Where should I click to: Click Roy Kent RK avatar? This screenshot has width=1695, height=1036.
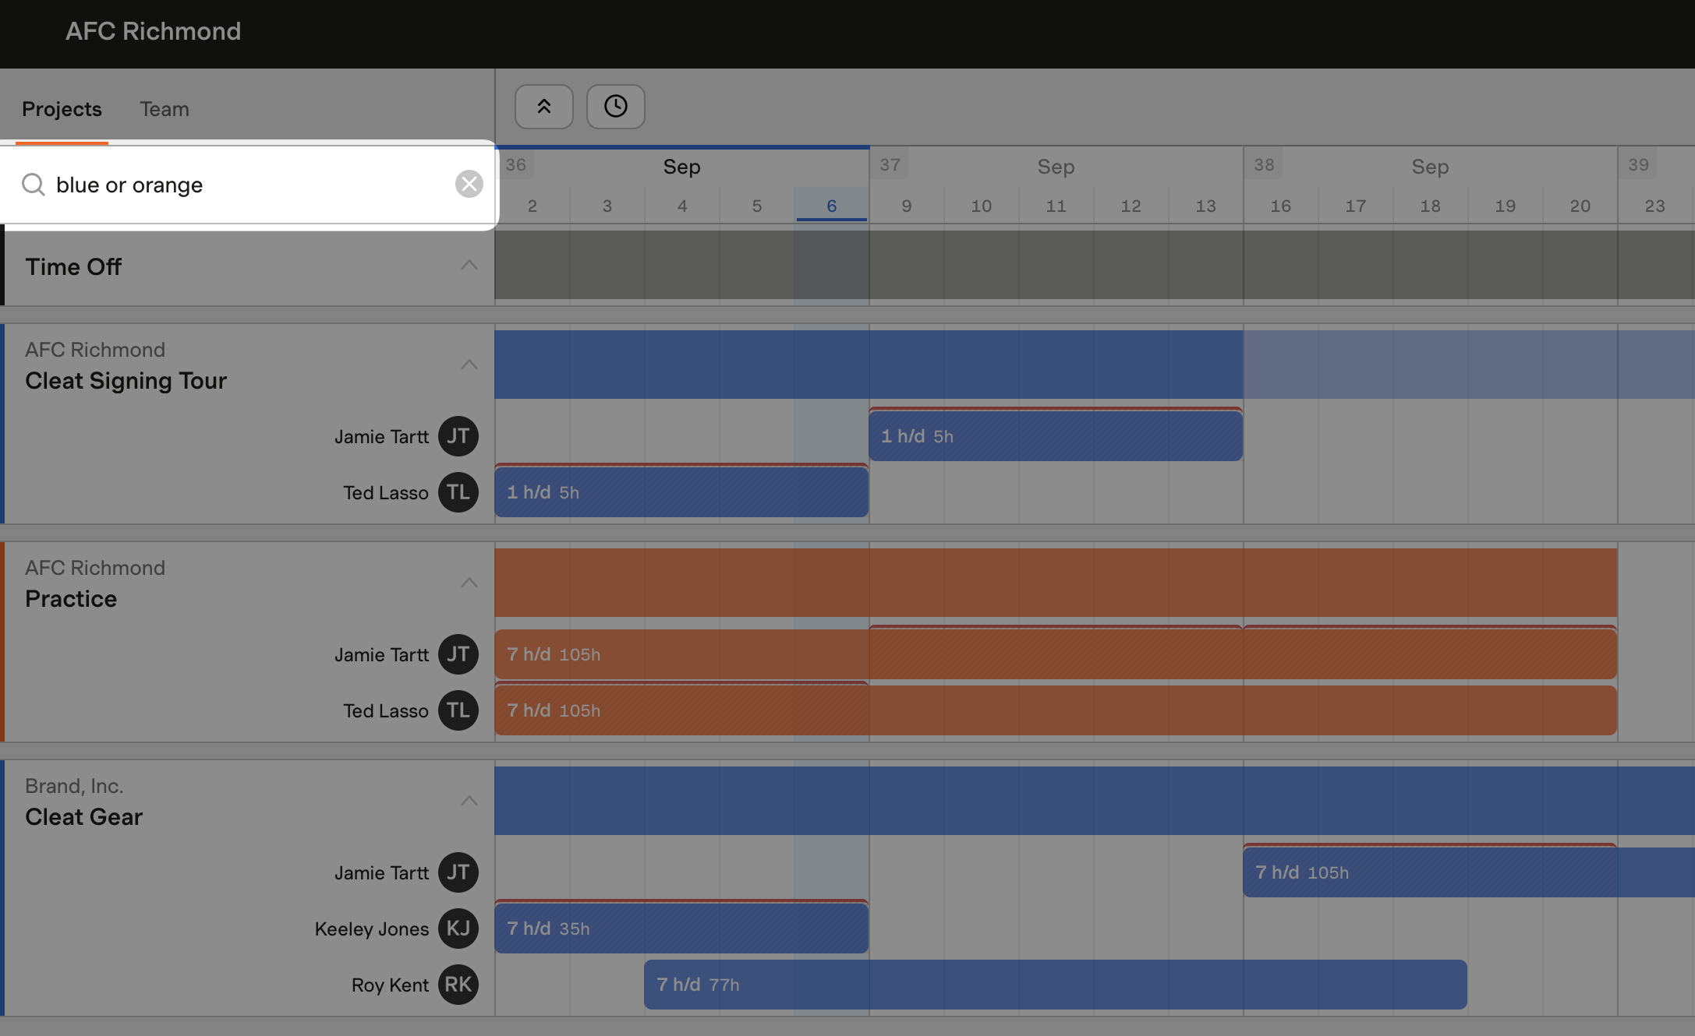tap(458, 985)
